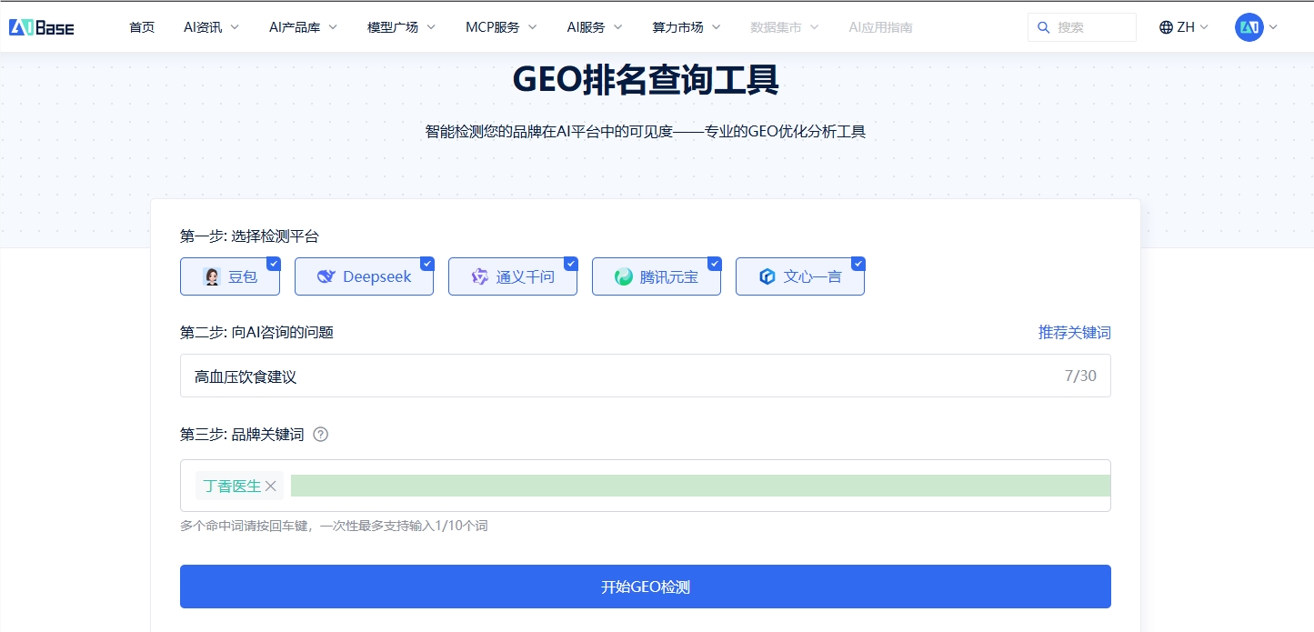The height and width of the screenshot is (632, 1314).
Task: Click the 文心一言 logo icon
Action: [x=767, y=276]
